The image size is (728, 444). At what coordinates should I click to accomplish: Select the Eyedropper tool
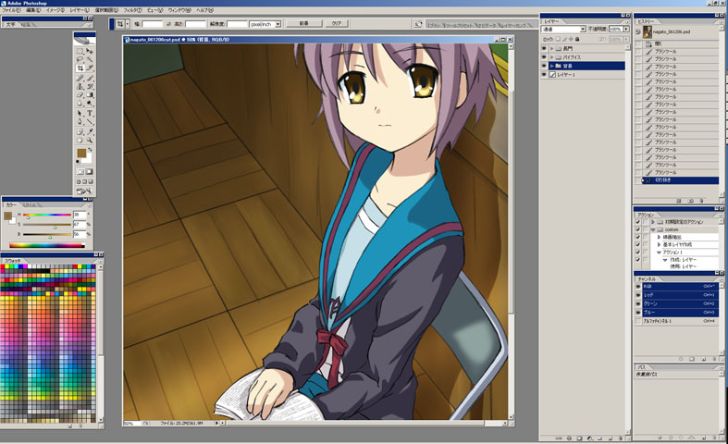pos(90,132)
